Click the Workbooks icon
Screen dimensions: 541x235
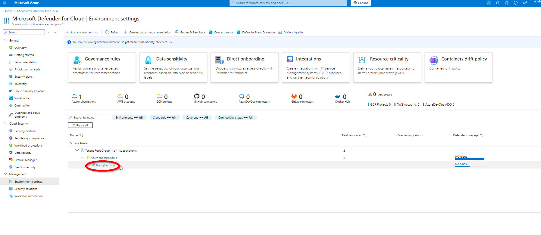[x=11, y=98]
